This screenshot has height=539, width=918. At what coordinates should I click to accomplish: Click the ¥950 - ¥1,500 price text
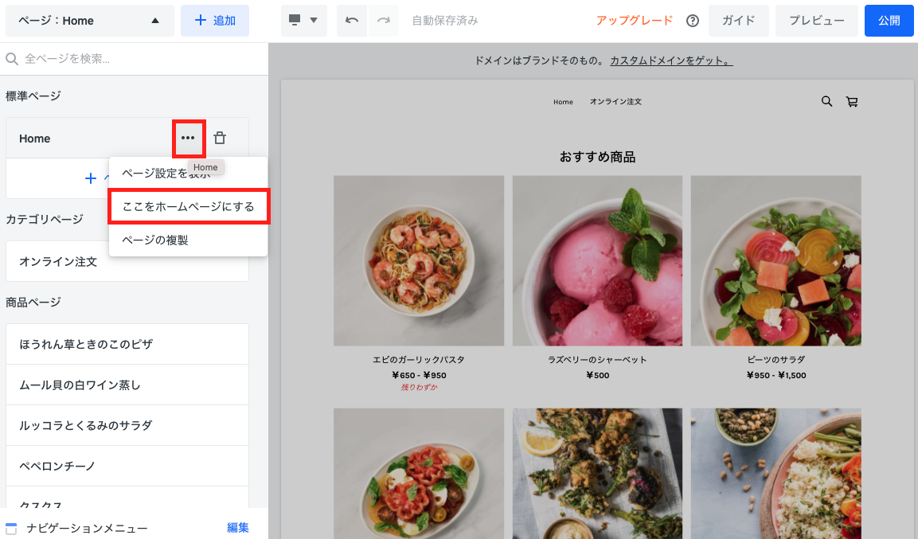coord(775,375)
